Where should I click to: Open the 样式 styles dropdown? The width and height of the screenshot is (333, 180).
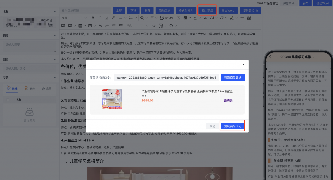[137, 26]
